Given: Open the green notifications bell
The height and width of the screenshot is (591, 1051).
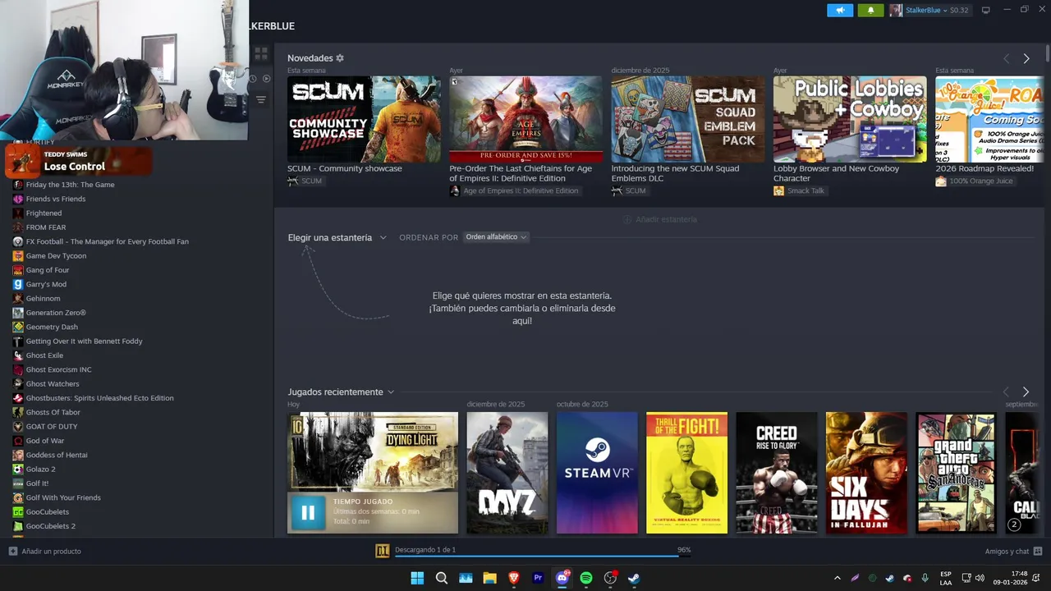Looking at the screenshot, I should click(870, 11).
